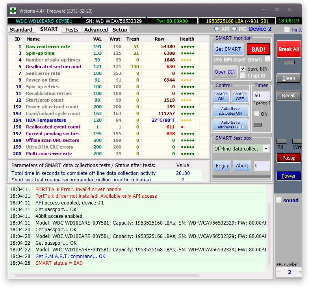Click the Abort test button
The image size is (310, 288).
pyautogui.click(x=242, y=166)
